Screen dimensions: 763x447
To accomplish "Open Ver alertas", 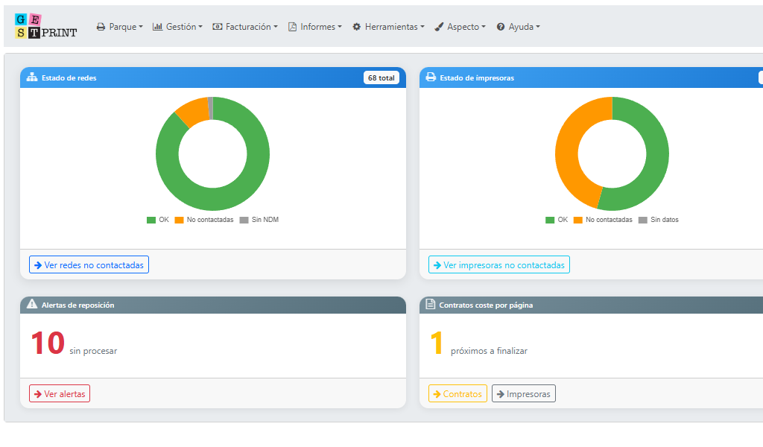I will coord(60,394).
